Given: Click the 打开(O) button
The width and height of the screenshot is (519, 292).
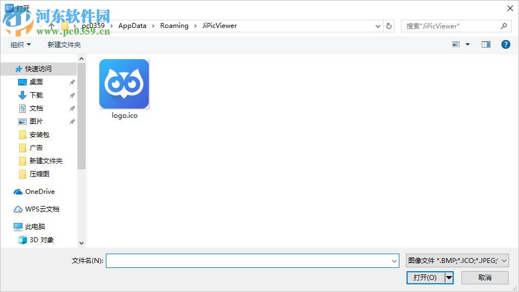Looking at the screenshot, I should point(425,278).
